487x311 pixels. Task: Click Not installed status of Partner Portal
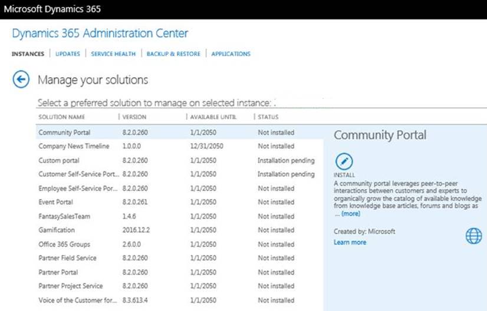point(276,272)
